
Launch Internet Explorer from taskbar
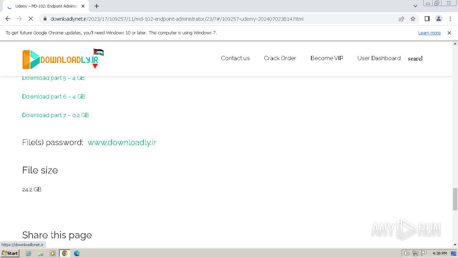[29, 253]
